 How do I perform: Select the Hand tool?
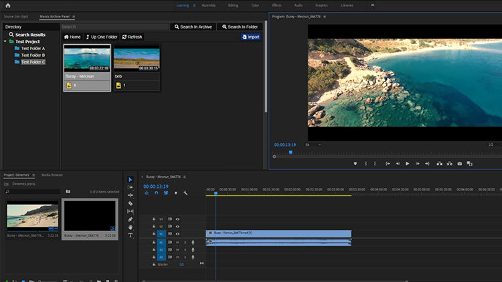pos(131,227)
